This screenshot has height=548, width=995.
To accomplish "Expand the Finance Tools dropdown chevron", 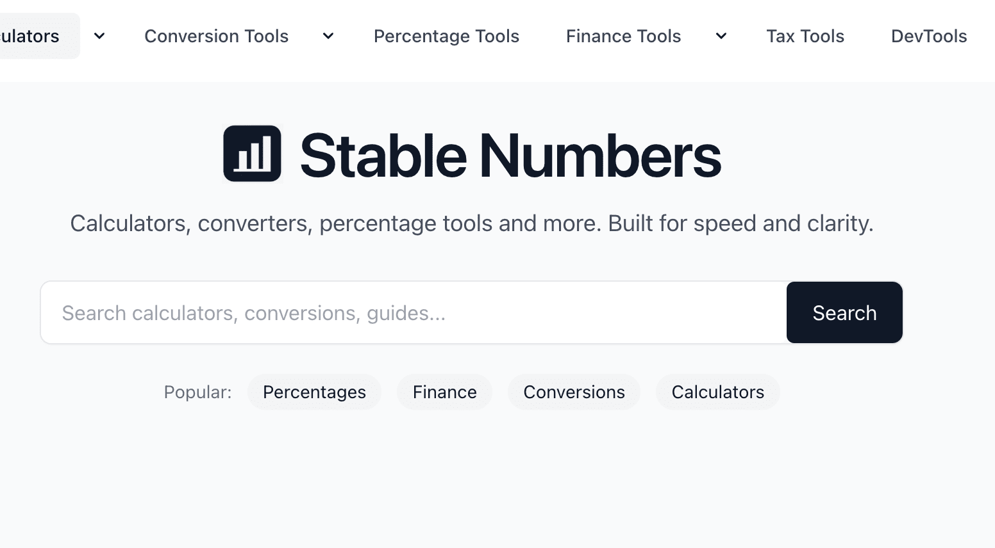I will click(721, 36).
